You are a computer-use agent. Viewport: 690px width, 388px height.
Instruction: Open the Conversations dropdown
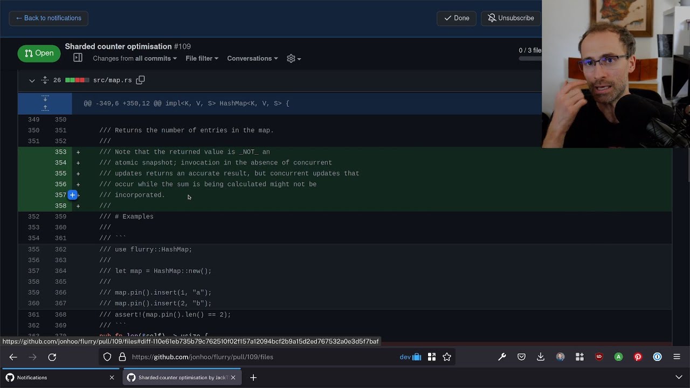[x=252, y=58]
